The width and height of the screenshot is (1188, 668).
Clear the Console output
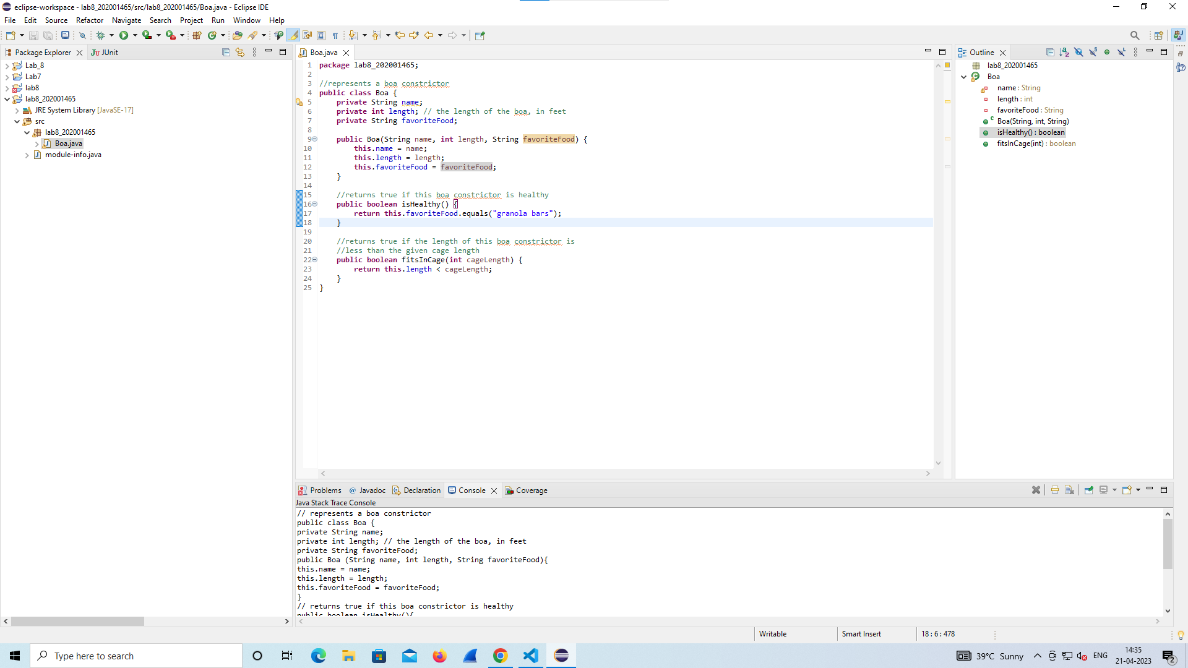click(x=1069, y=490)
